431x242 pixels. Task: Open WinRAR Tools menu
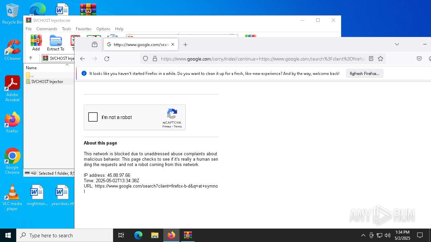(x=66, y=29)
